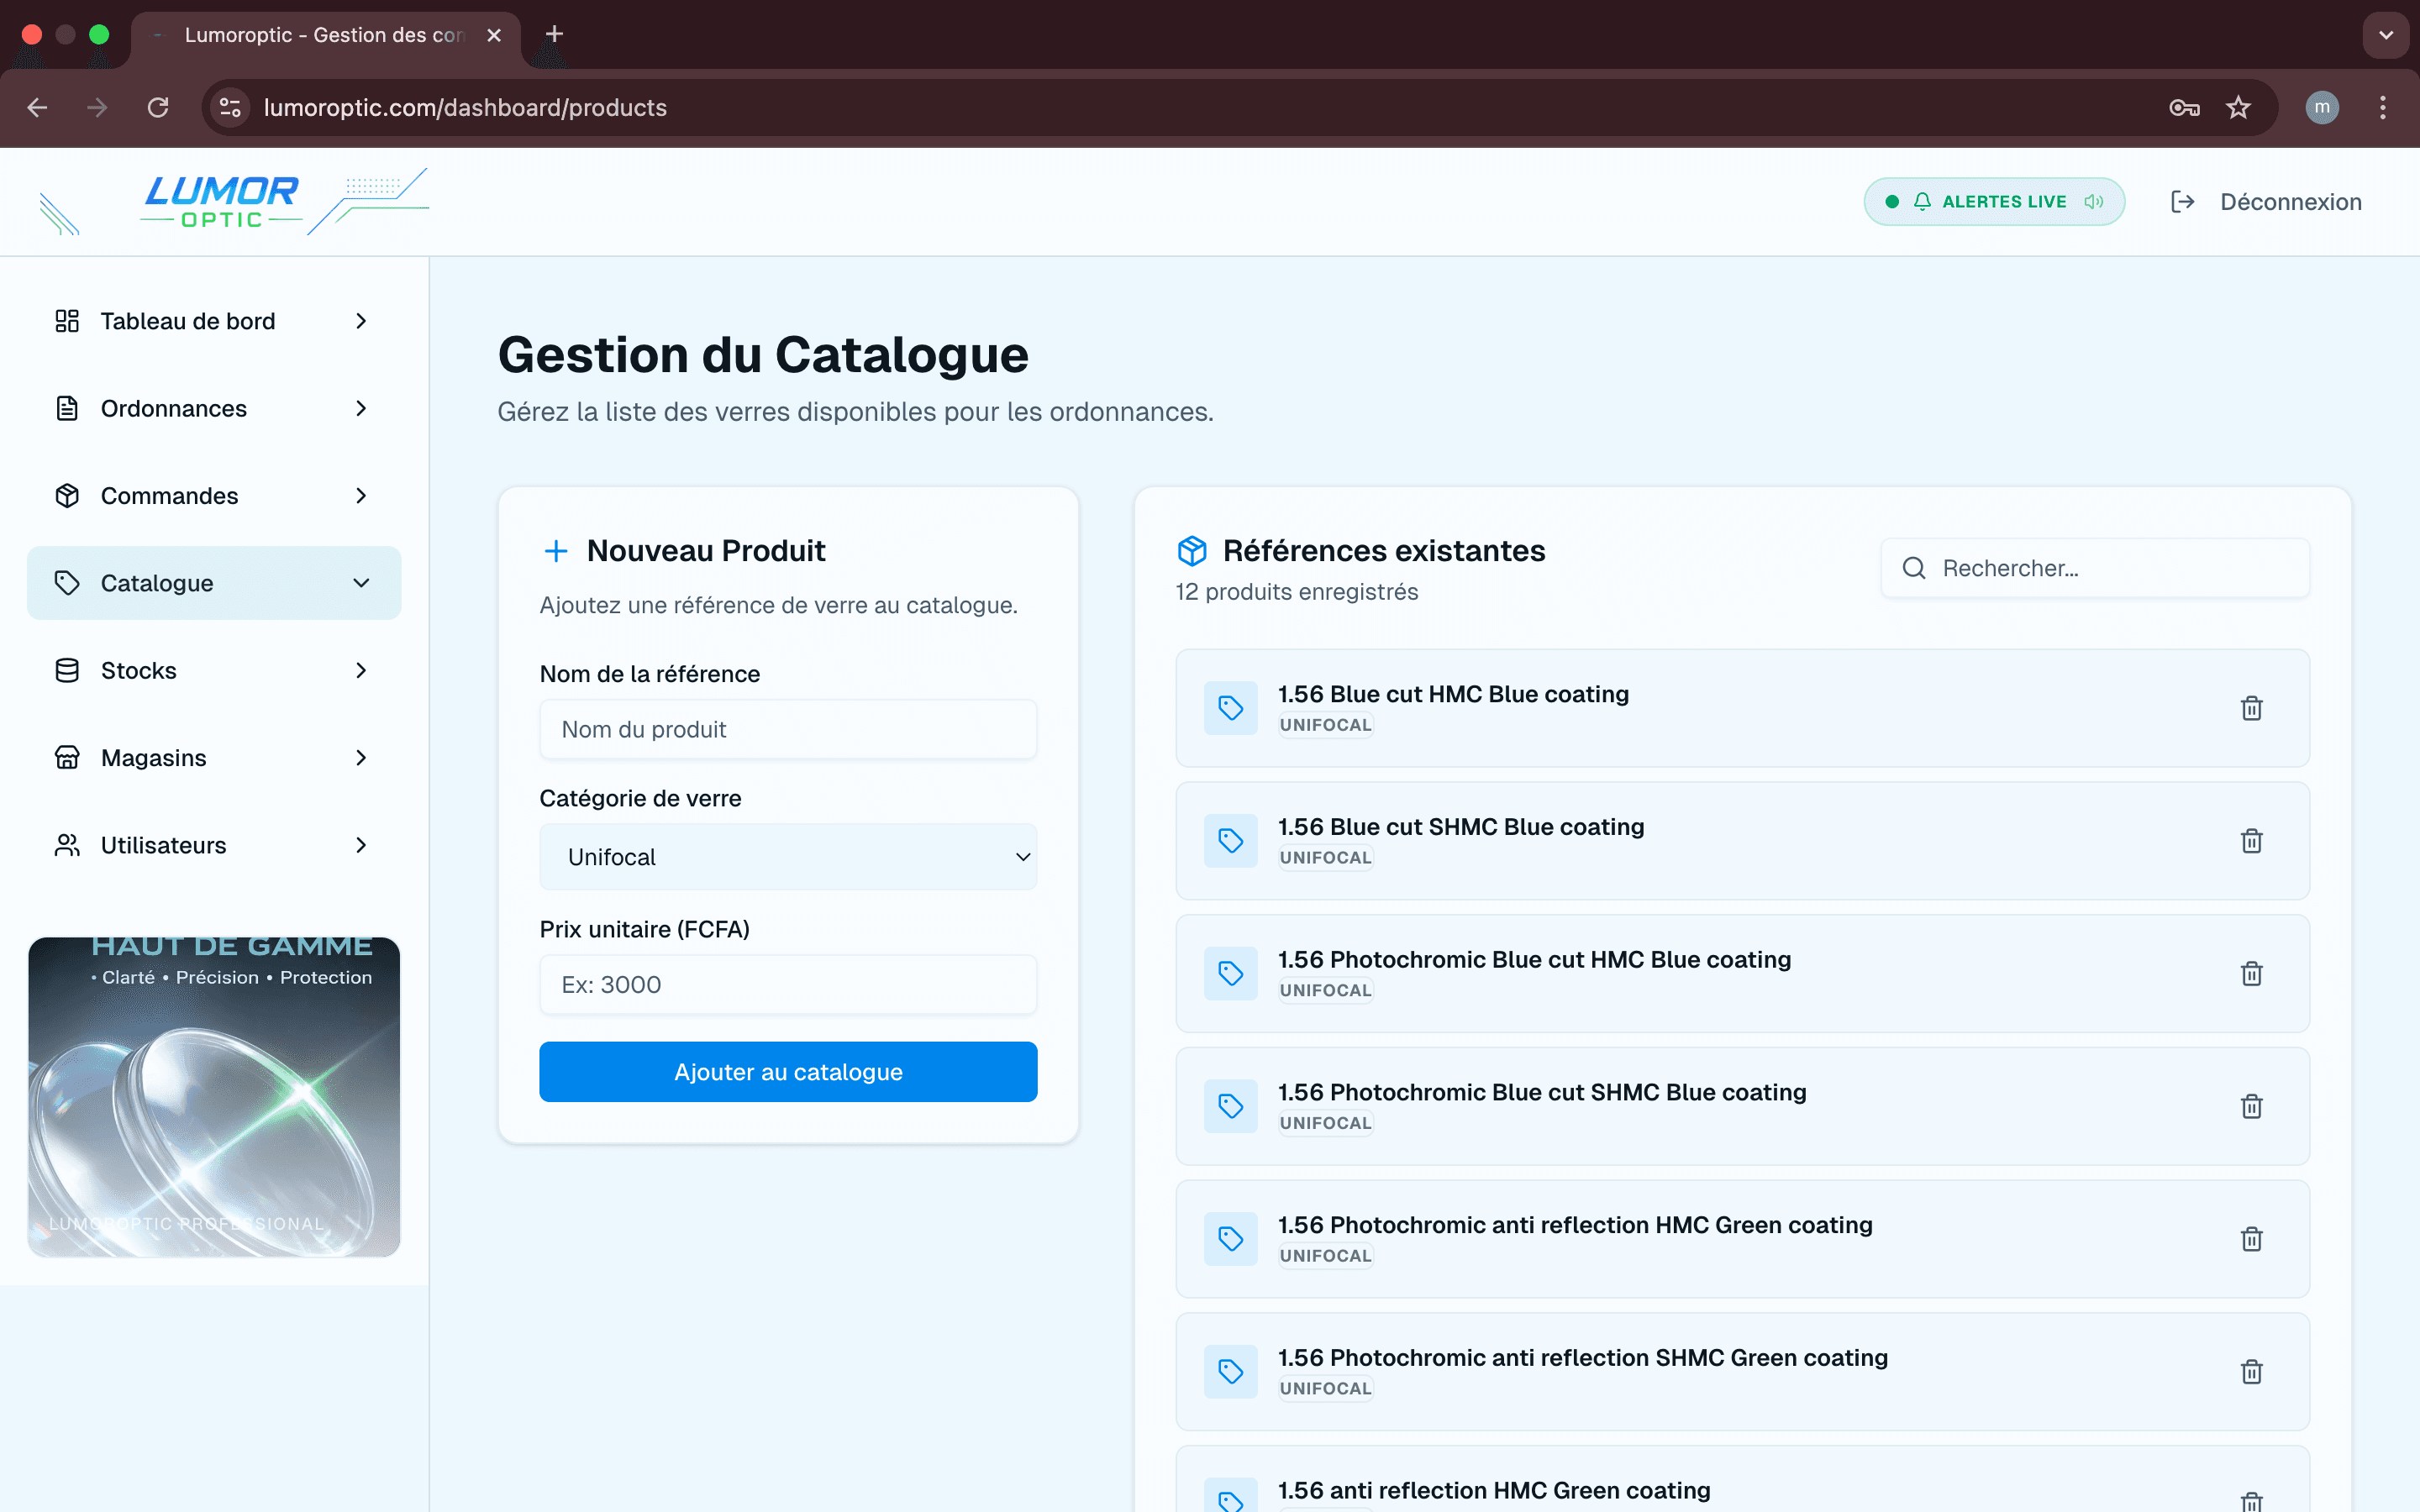2420x1512 pixels.
Task: Close the Lumoroptic browser tab
Action: tap(494, 35)
